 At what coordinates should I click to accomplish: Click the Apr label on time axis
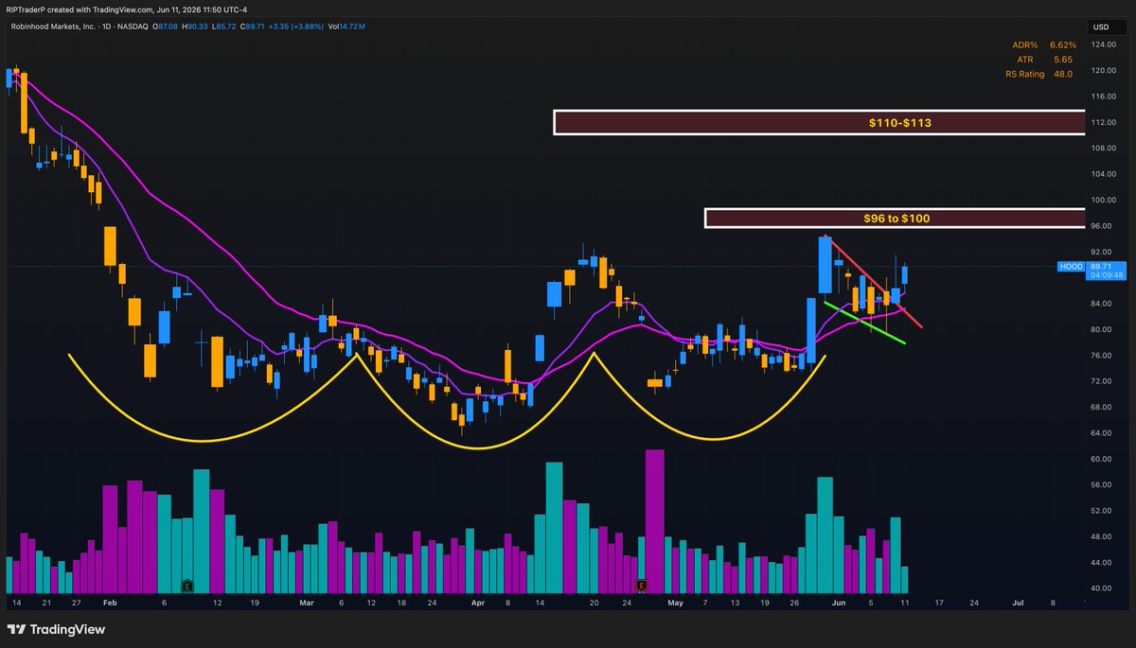click(x=477, y=602)
